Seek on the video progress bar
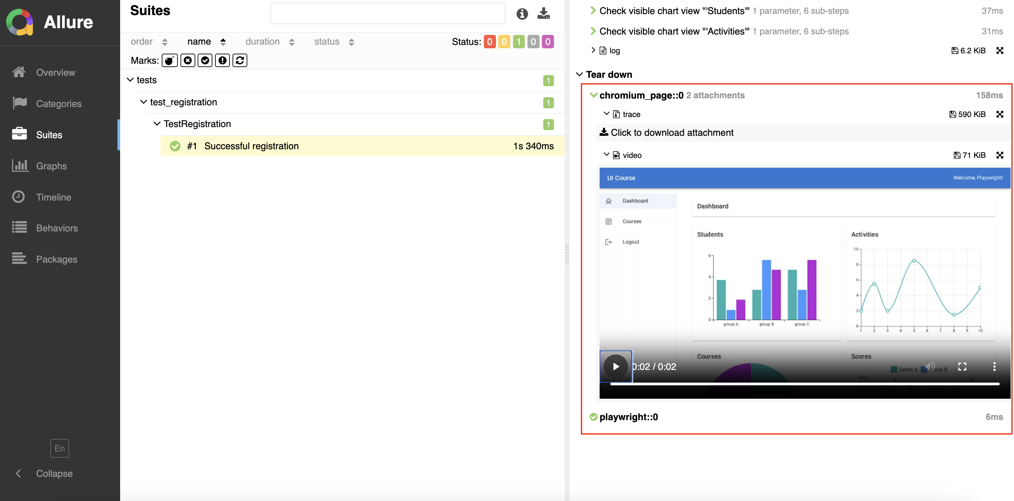This screenshot has width=1014, height=501. pyautogui.click(x=805, y=384)
